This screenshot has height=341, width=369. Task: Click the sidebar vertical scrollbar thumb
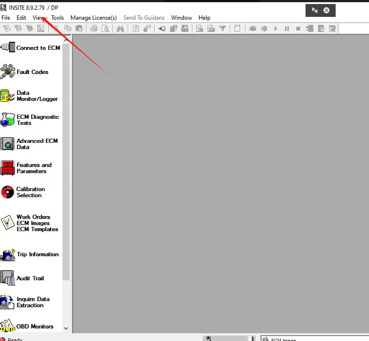(x=66, y=162)
